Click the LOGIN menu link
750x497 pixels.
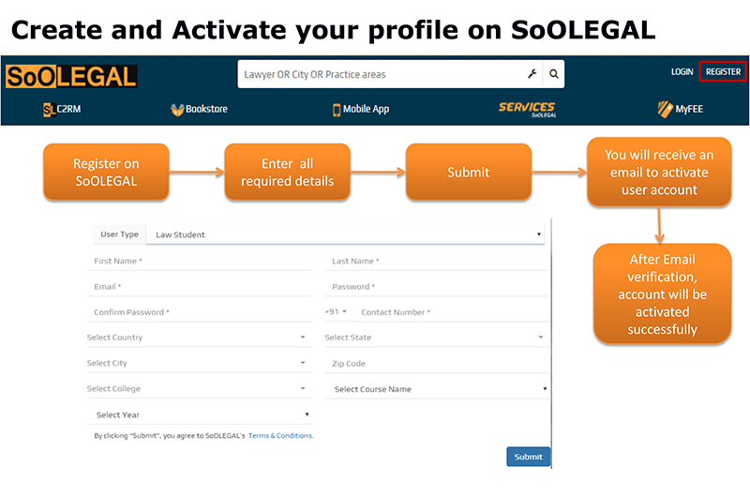pyautogui.click(x=682, y=72)
